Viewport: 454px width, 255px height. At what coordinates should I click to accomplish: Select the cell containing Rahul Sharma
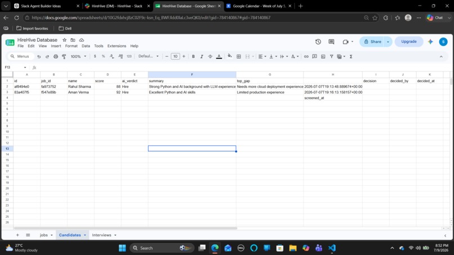click(x=81, y=87)
